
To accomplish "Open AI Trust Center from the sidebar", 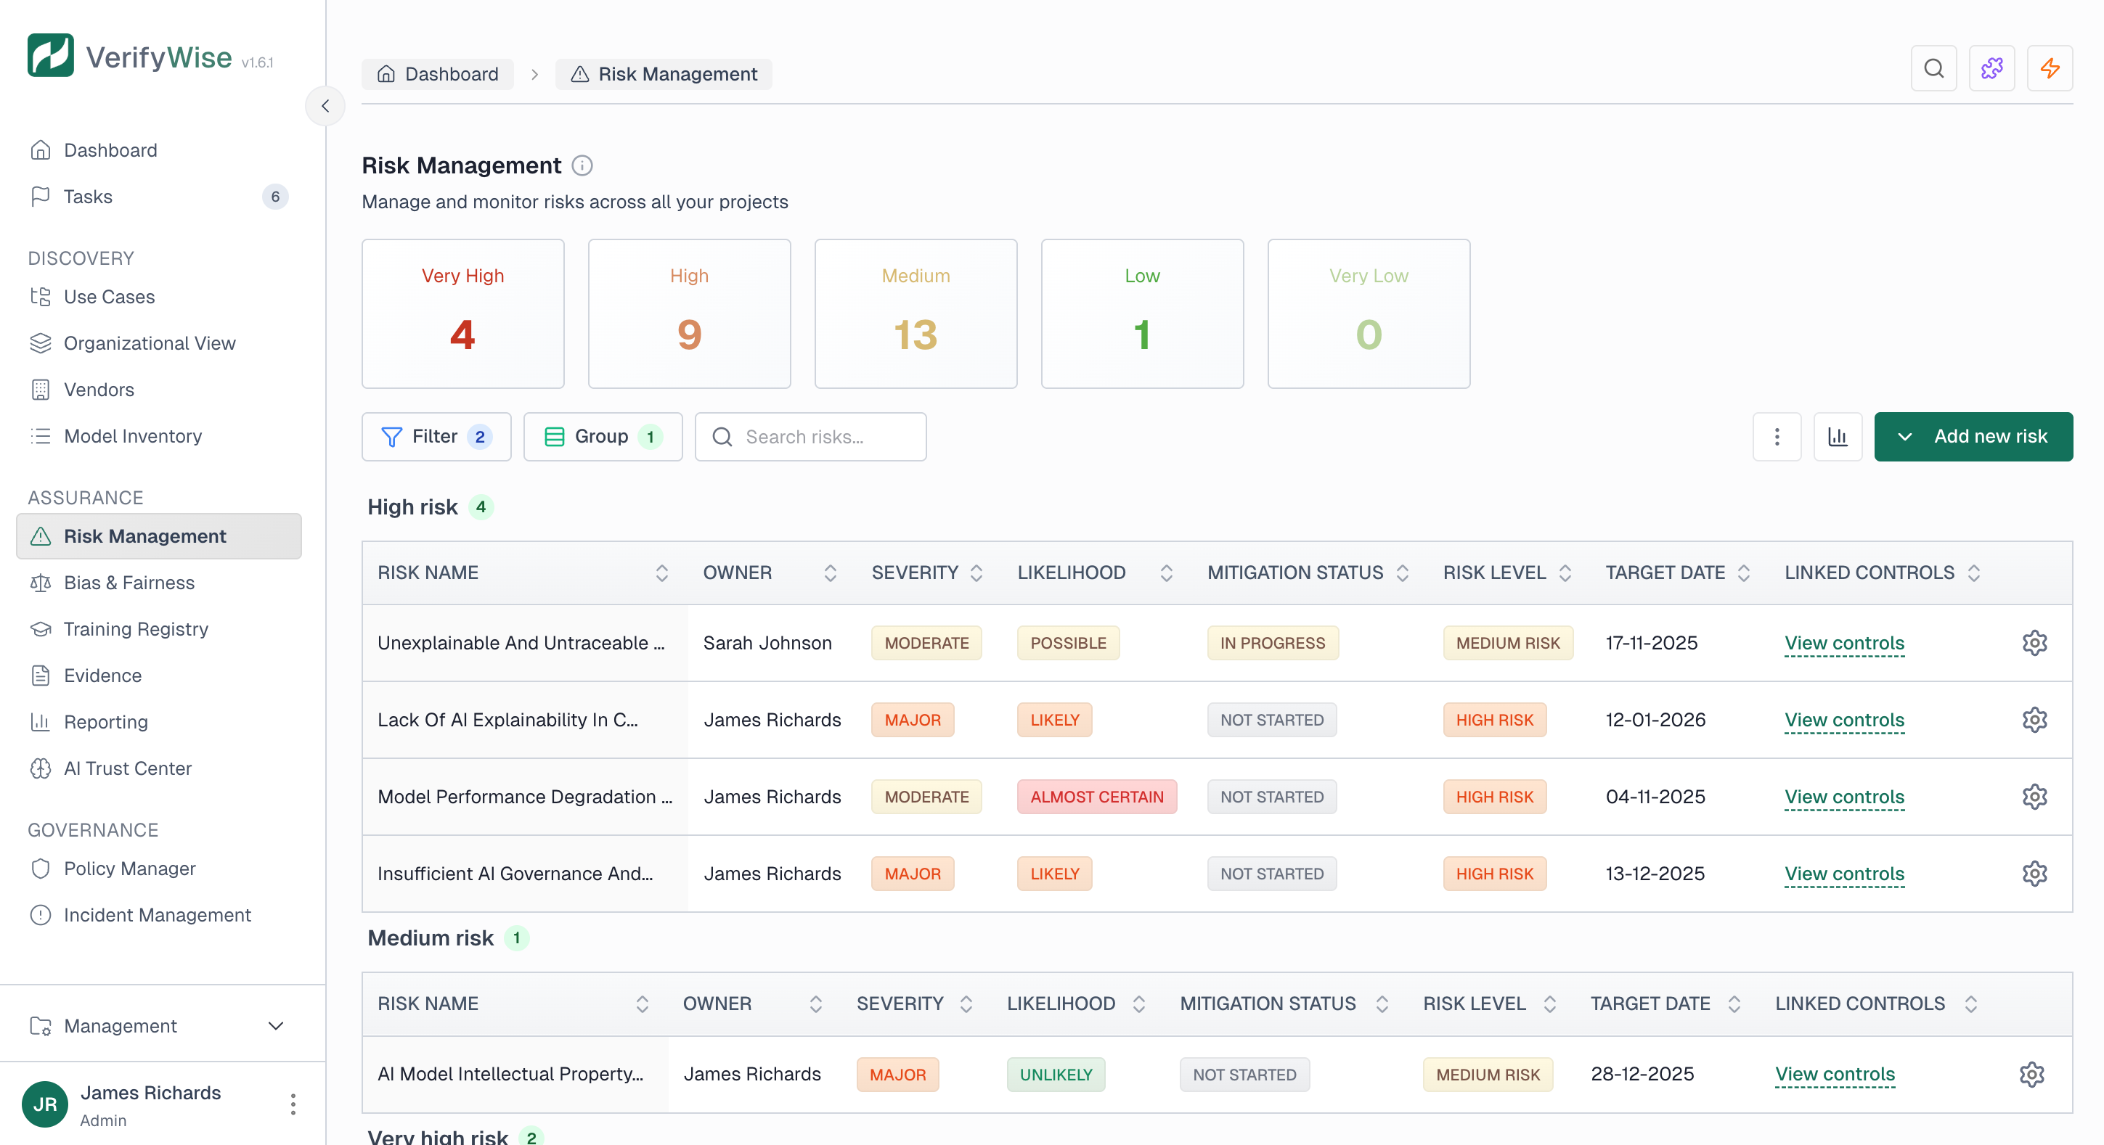I will (126, 768).
